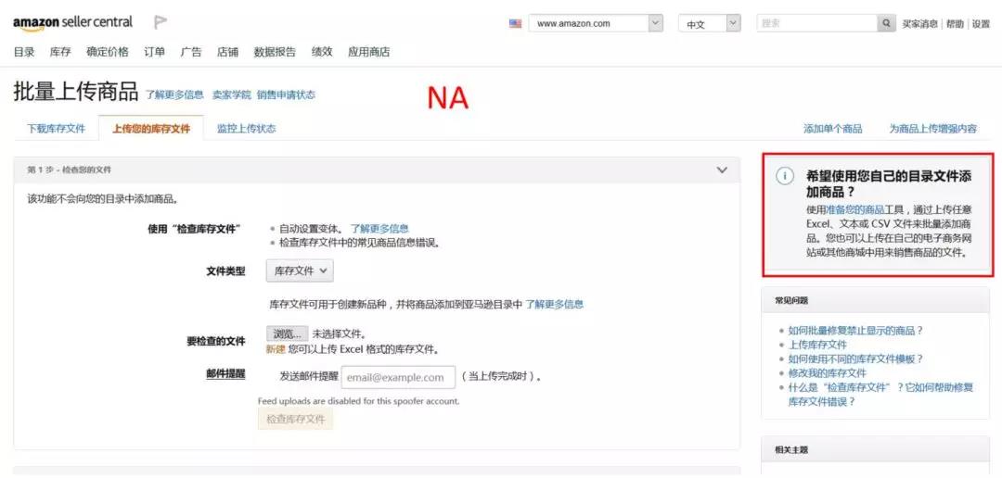The width and height of the screenshot is (1002, 478).
Task: Open the 店铺 menu
Action: (x=227, y=52)
